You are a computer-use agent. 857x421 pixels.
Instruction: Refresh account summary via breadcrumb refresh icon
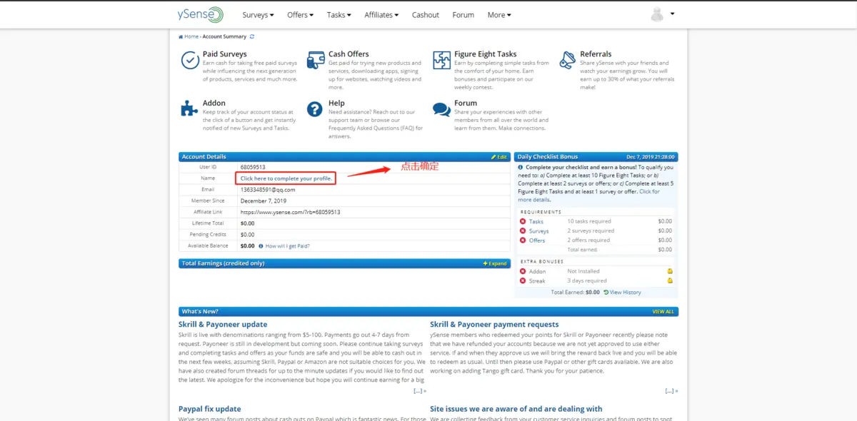tap(252, 36)
